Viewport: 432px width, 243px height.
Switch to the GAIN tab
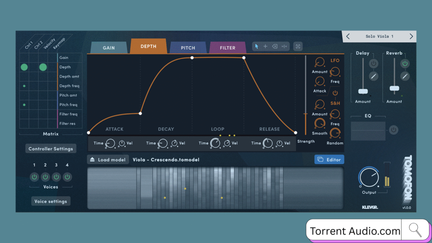pos(108,48)
